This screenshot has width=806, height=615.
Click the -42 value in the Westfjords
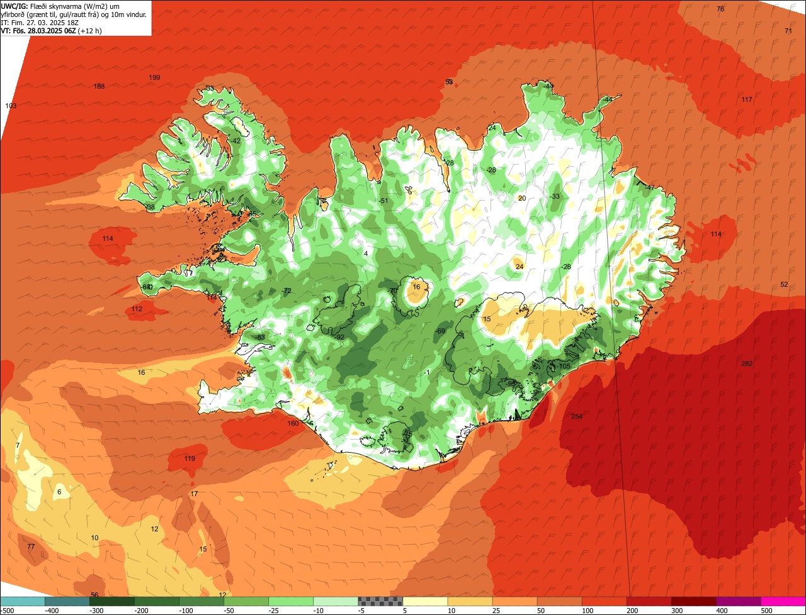[x=236, y=141]
